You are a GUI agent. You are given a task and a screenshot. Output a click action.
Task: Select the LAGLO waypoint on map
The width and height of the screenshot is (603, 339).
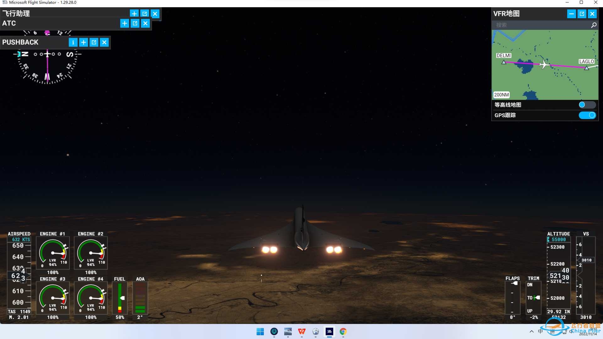tap(586, 68)
